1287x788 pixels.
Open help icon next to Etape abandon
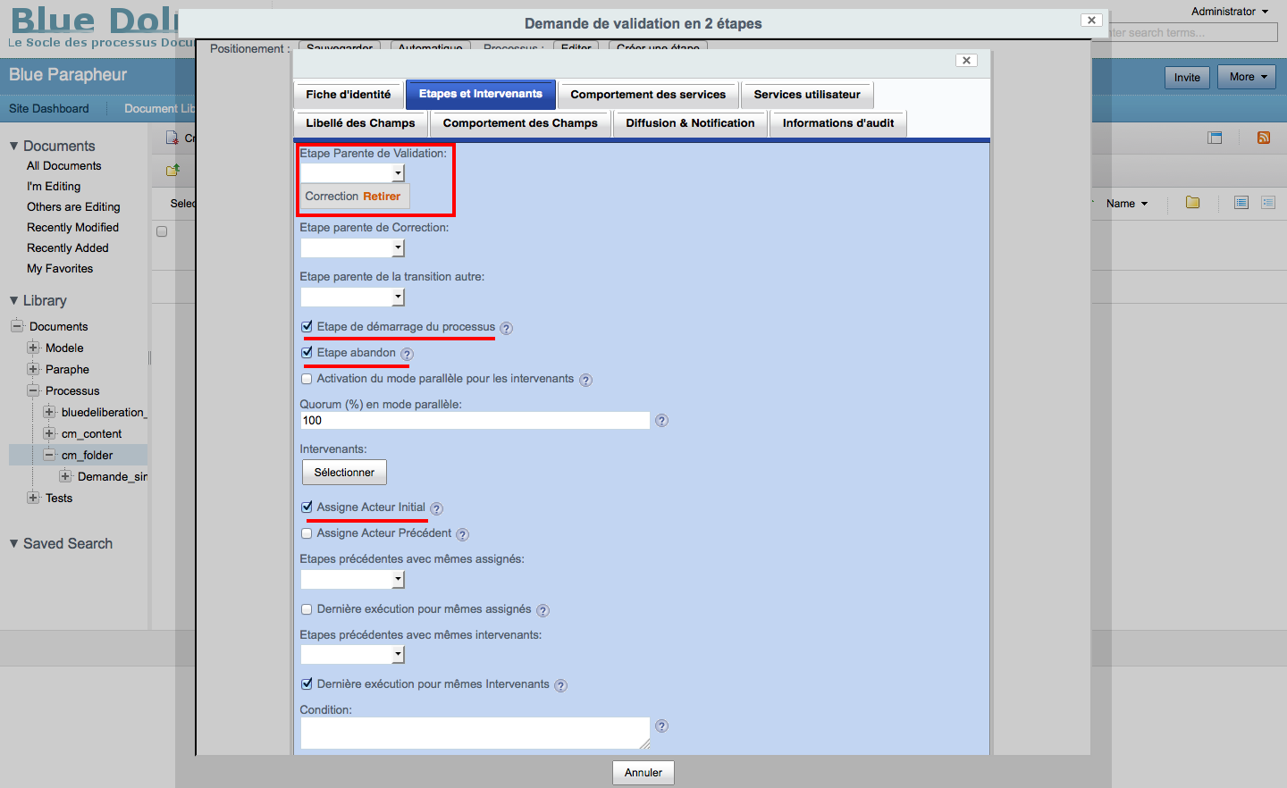[407, 354]
